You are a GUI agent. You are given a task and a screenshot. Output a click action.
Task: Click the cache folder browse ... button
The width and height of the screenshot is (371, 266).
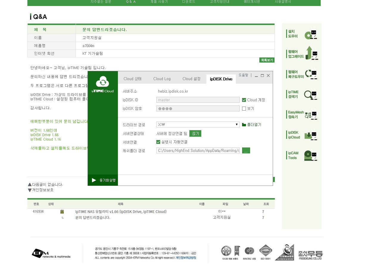coord(246,150)
